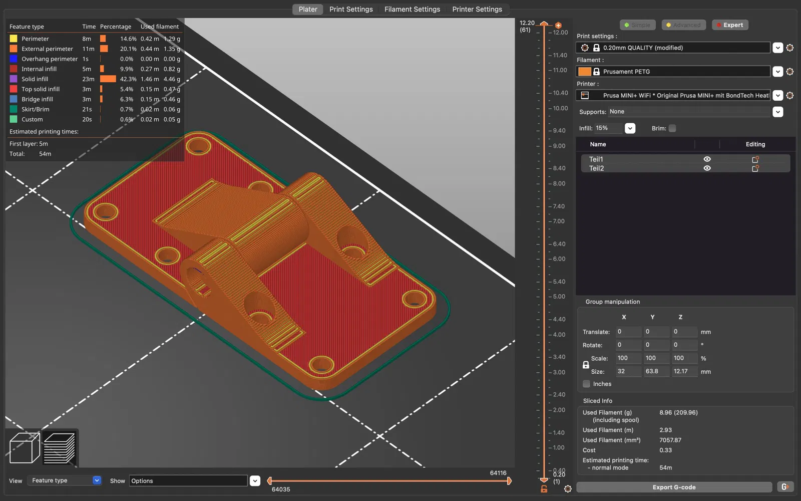
Task: Open the Printer Settings tab
Action: pyautogui.click(x=477, y=9)
